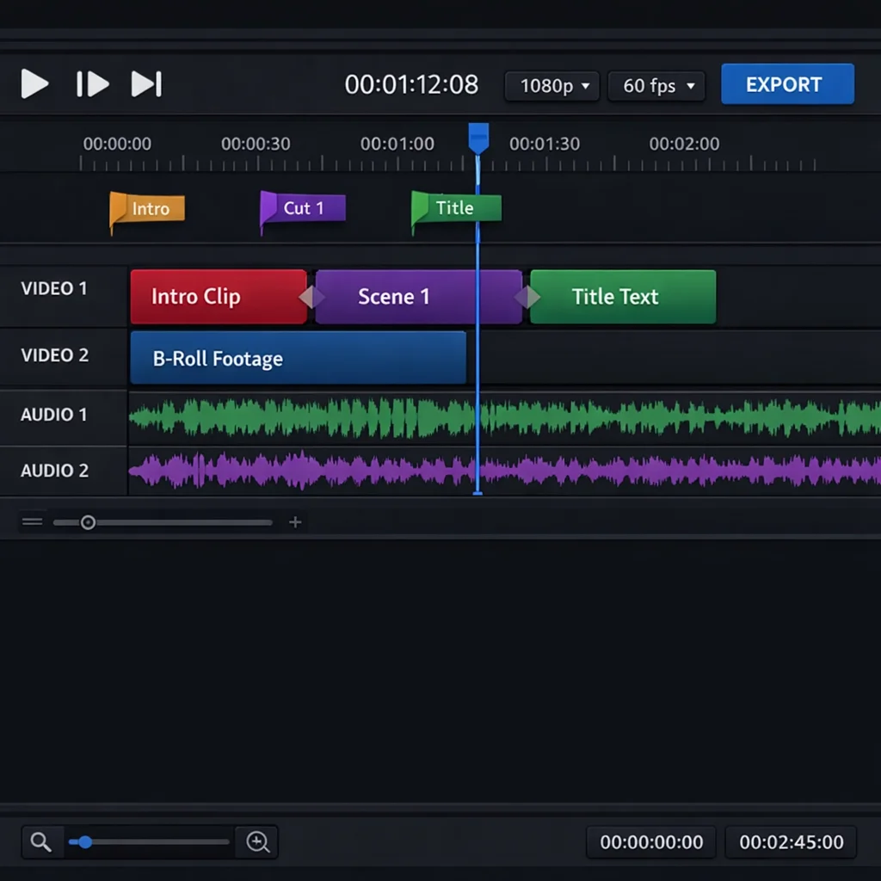
Task: Select the AUDIO 2 track header
Action: (54, 471)
